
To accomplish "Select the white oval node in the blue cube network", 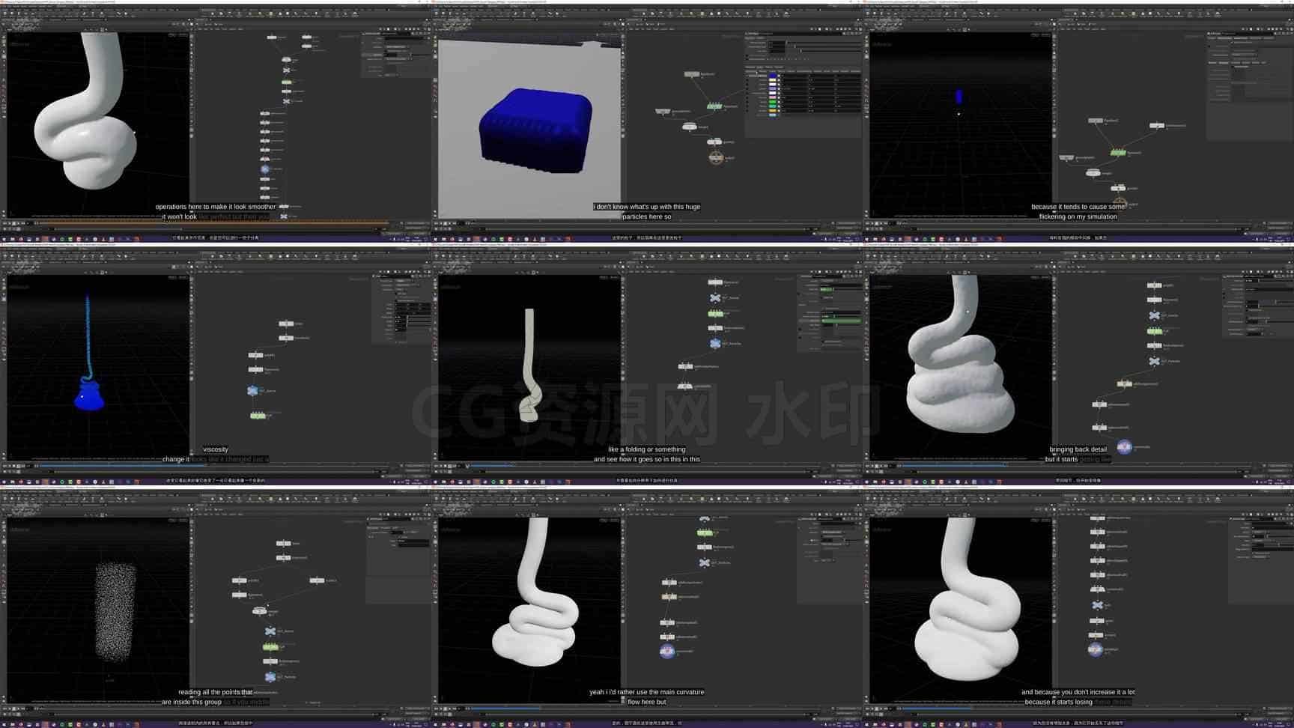I will (690, 127).
